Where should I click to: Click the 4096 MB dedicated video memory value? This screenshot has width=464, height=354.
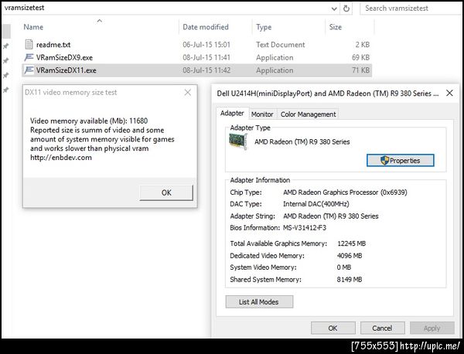point(350,256)
